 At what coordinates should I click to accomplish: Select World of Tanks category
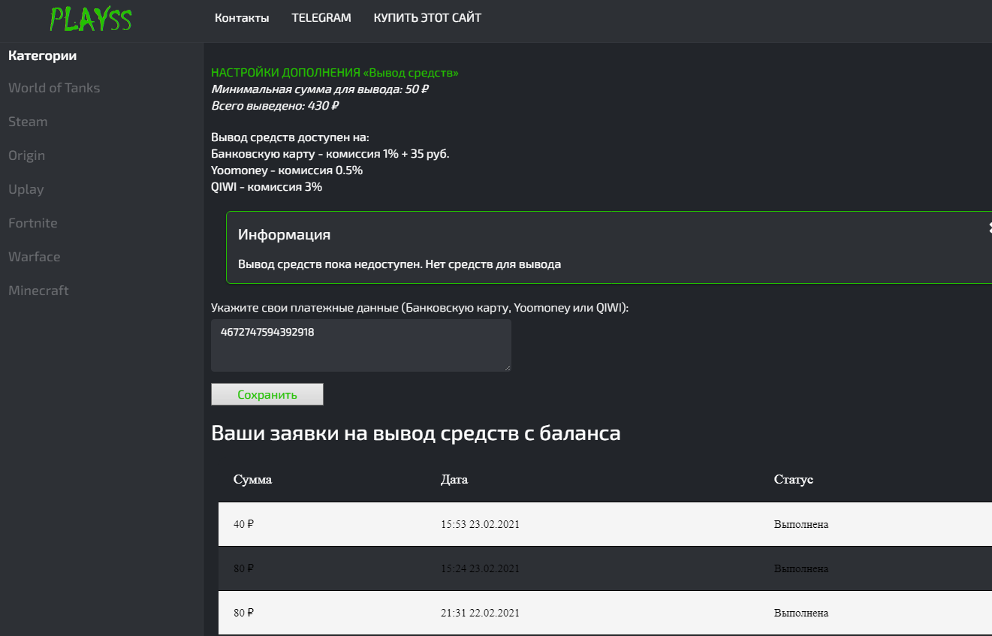pos(54,88)
